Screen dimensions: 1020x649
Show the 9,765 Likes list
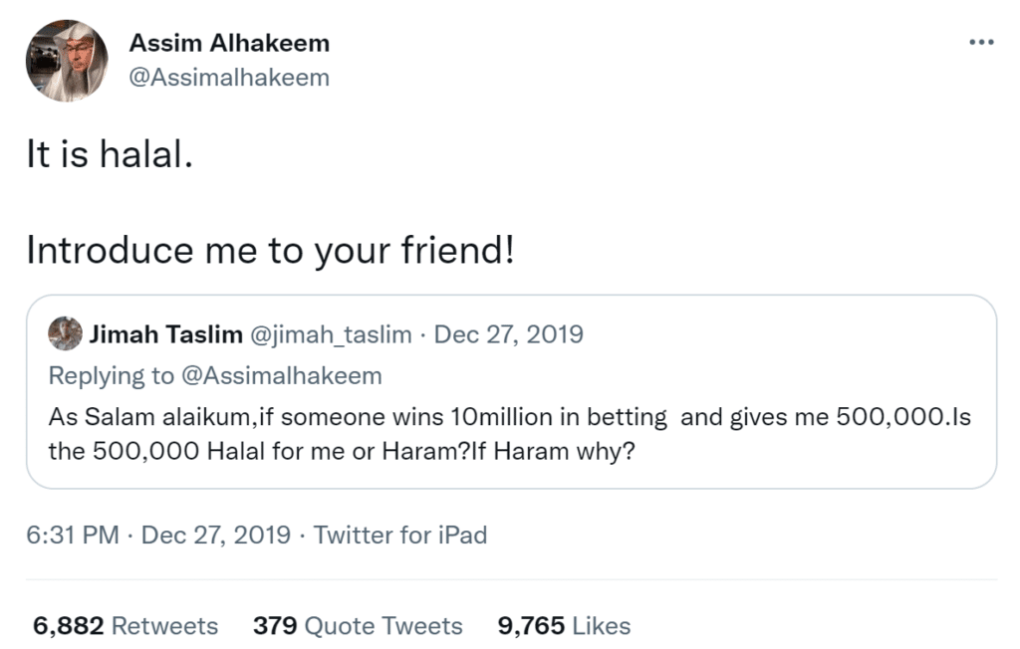[x=564, y=625]
